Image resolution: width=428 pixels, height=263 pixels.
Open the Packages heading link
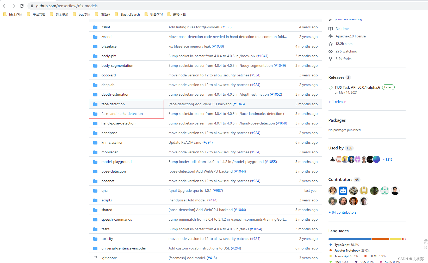[337, 120]
